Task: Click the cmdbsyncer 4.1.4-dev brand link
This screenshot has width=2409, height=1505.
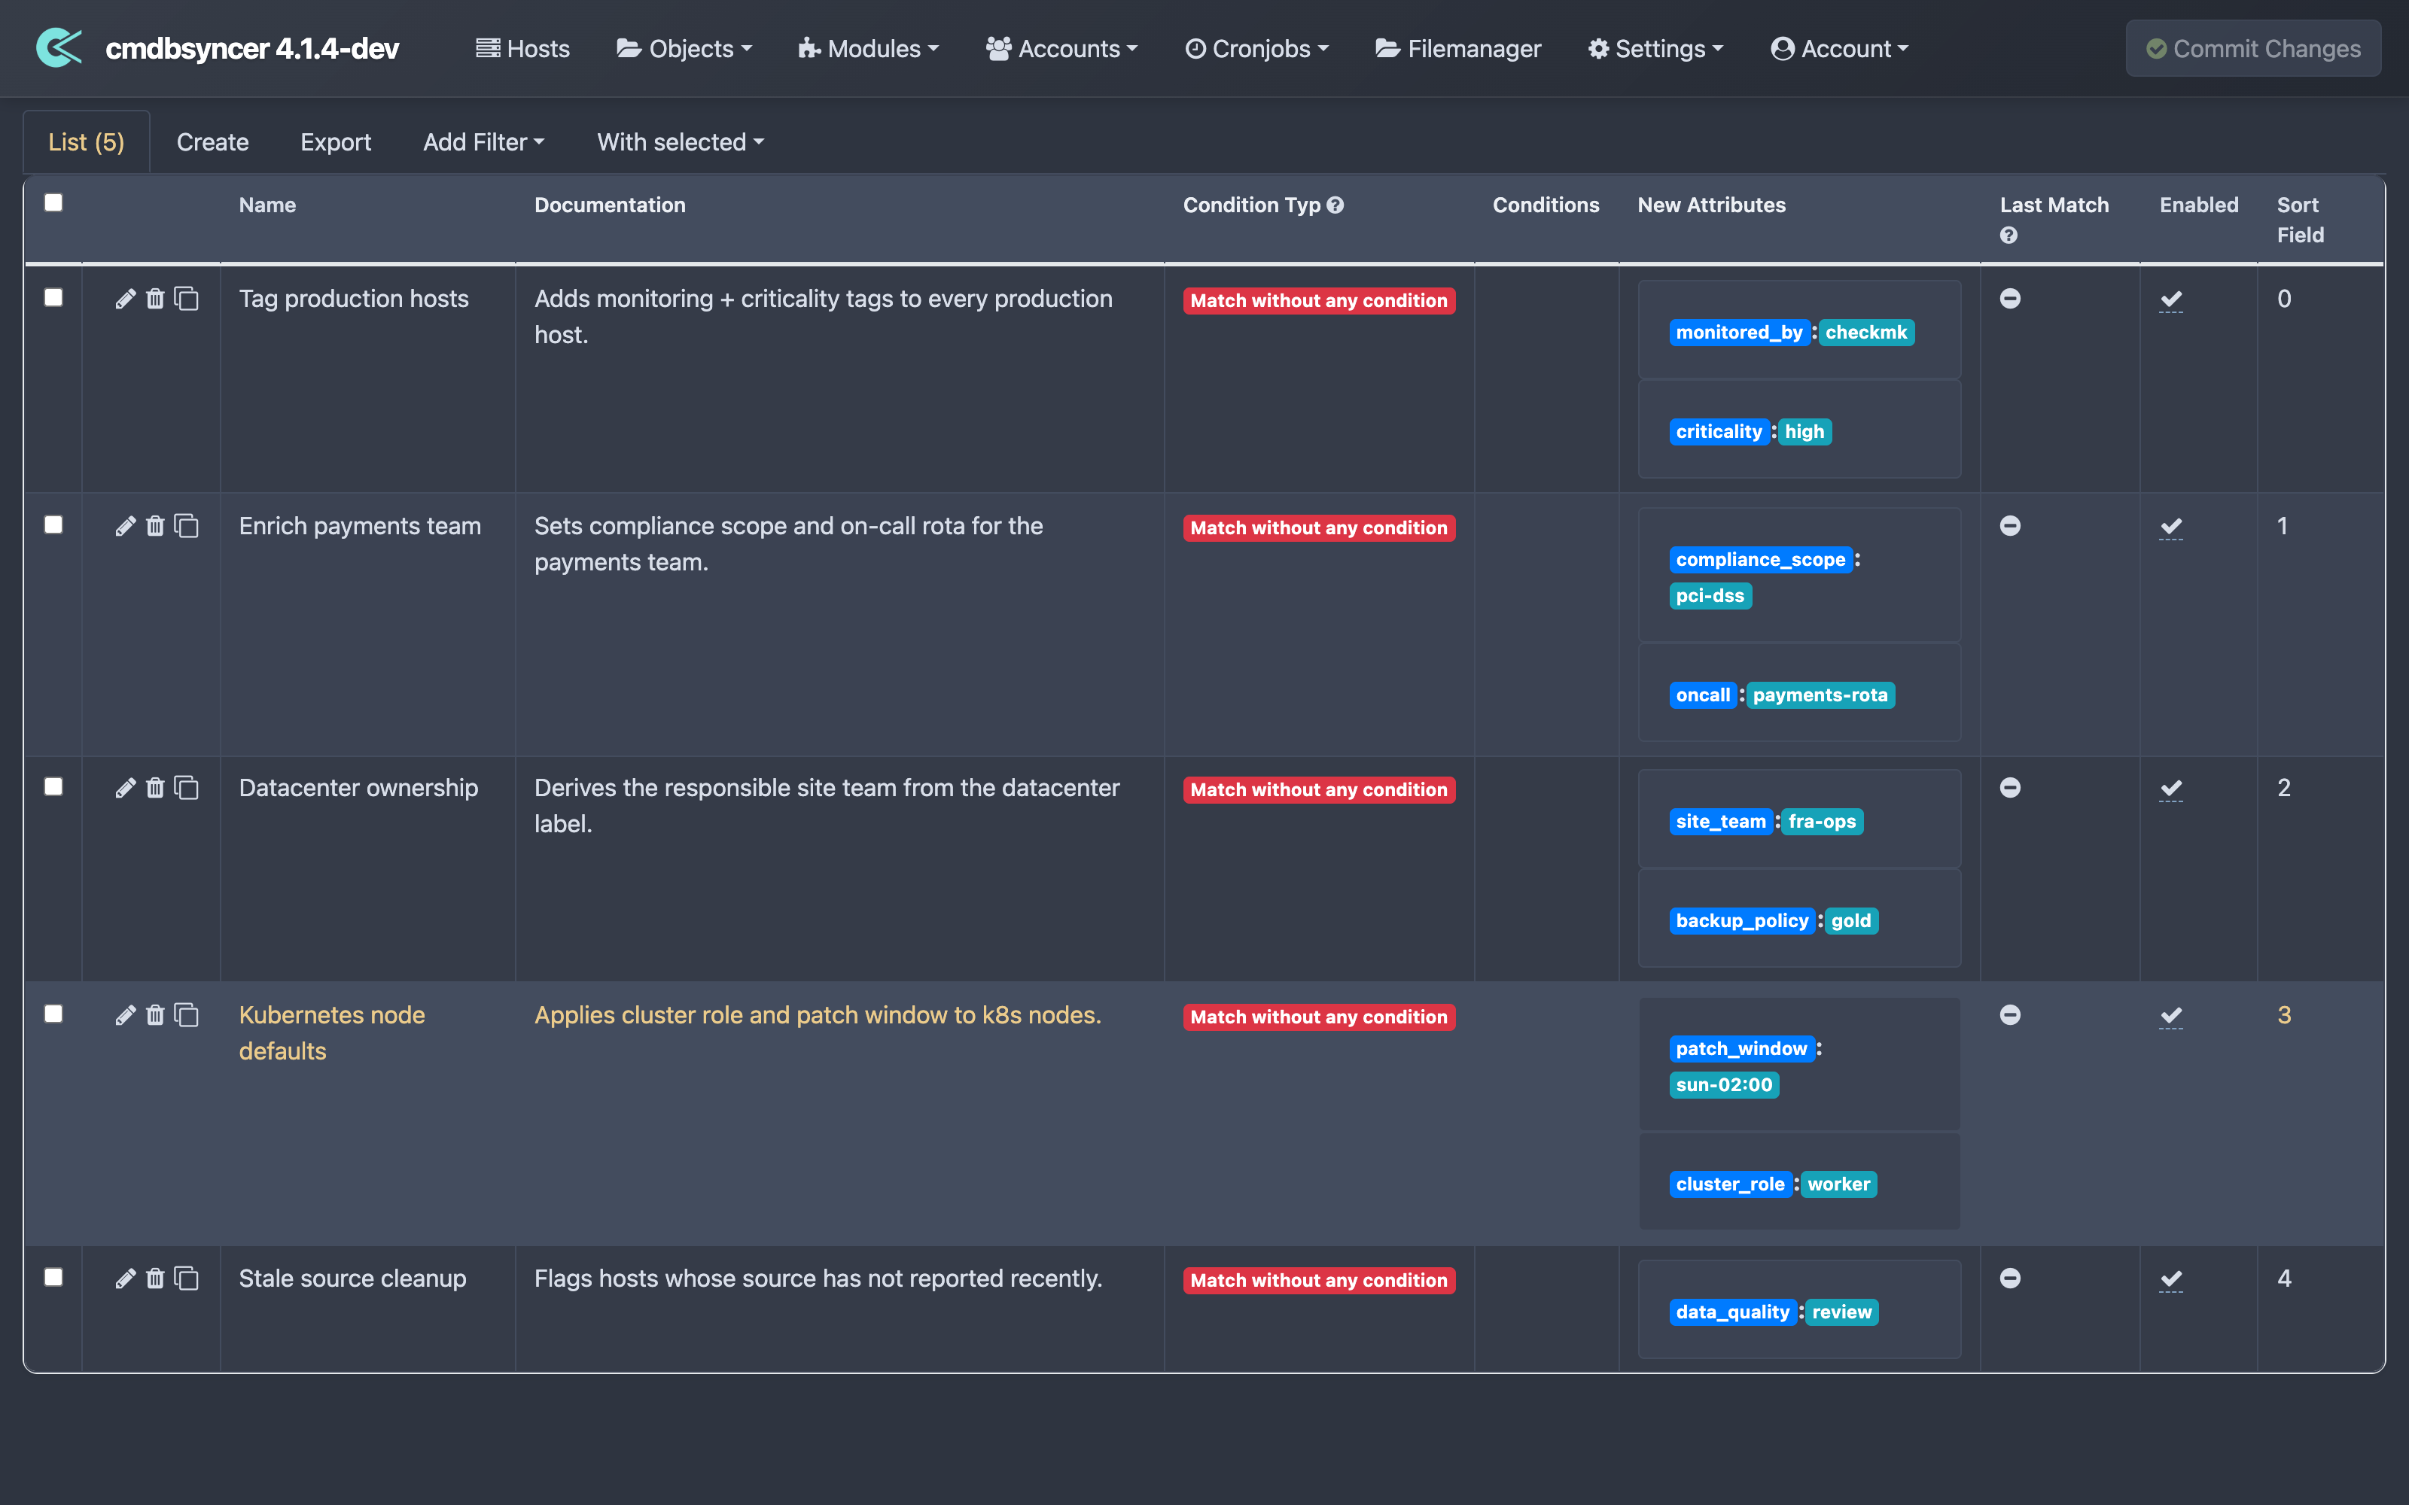Action: (x=252, y=47)
